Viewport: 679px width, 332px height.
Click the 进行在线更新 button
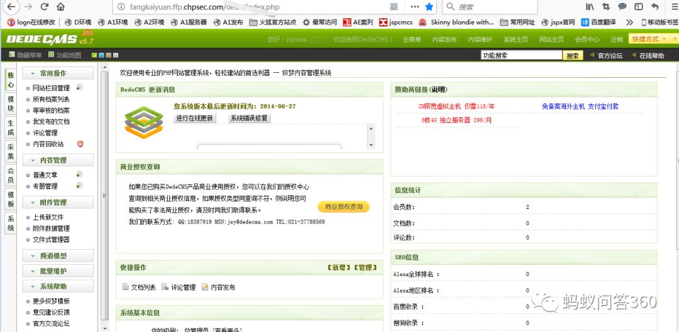(195, 118)
